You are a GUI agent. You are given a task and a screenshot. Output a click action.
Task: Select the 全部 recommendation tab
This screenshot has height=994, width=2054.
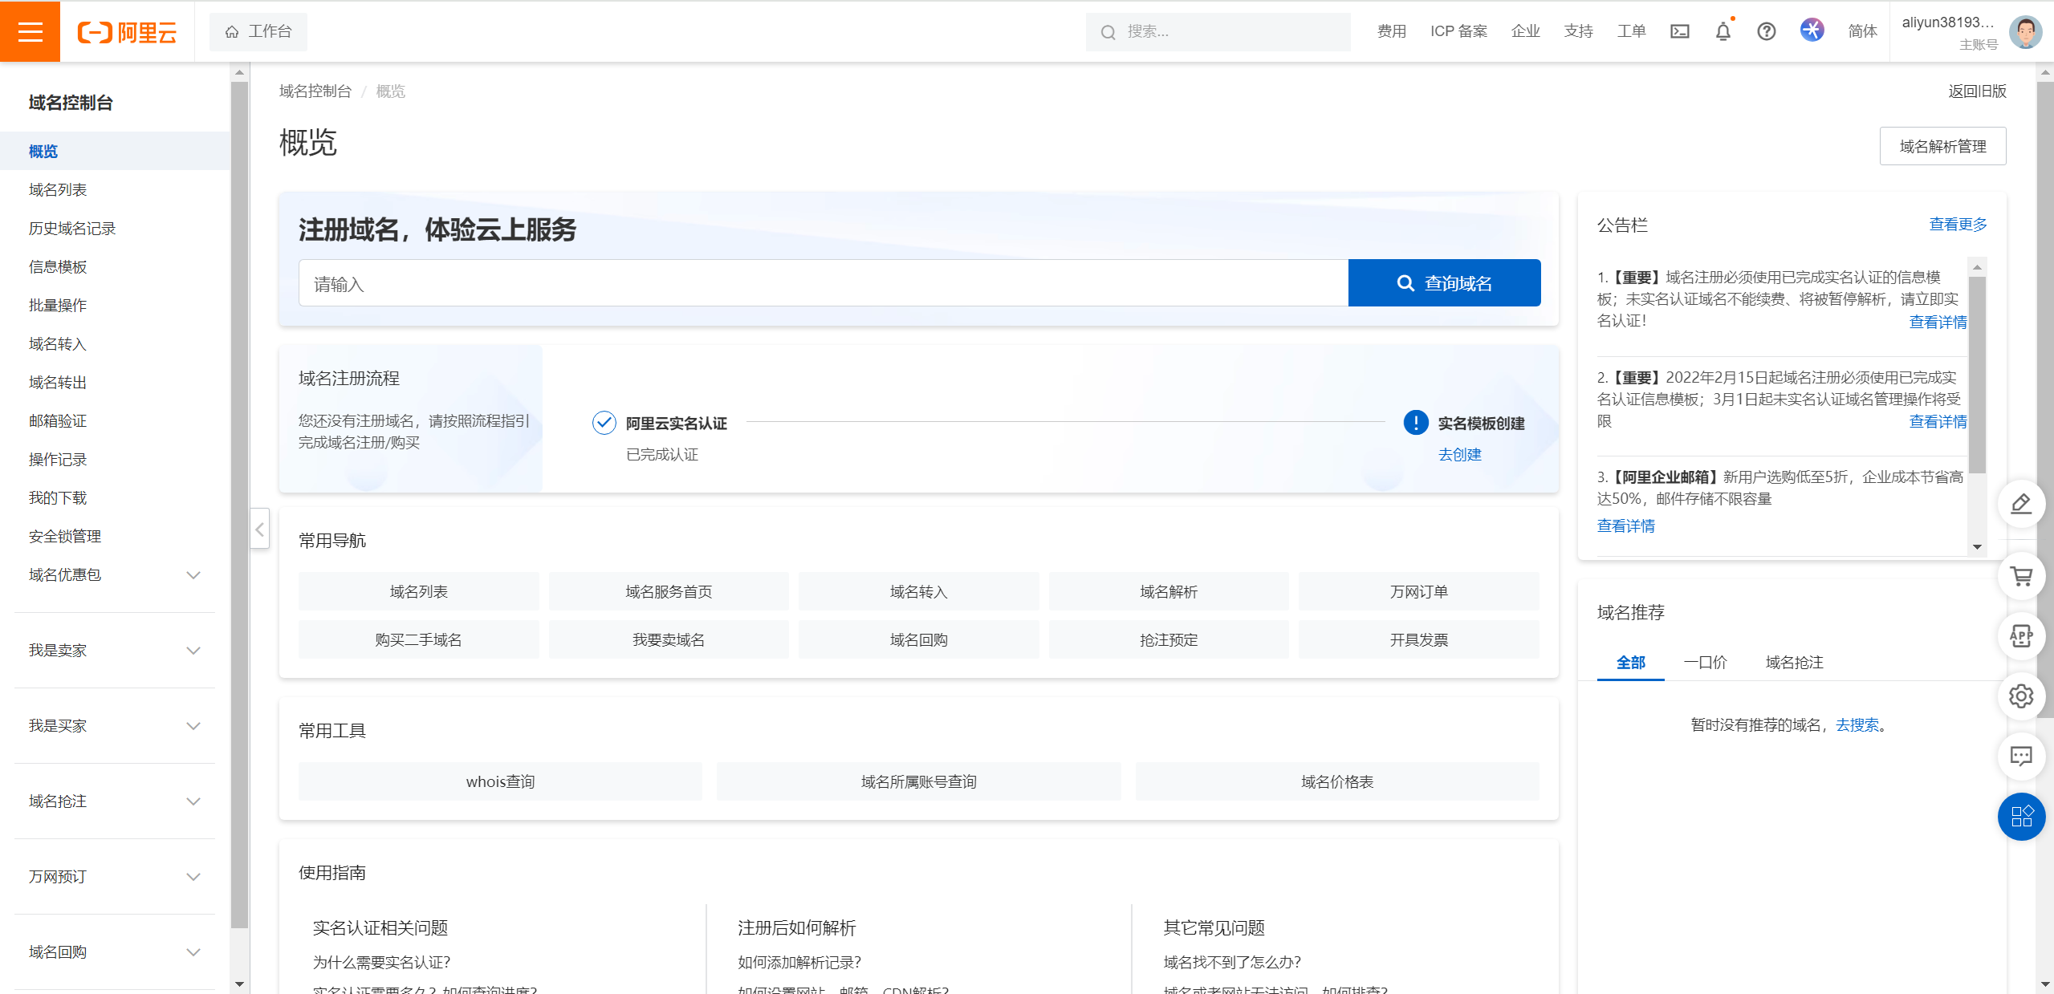[x=1630, y=663]
